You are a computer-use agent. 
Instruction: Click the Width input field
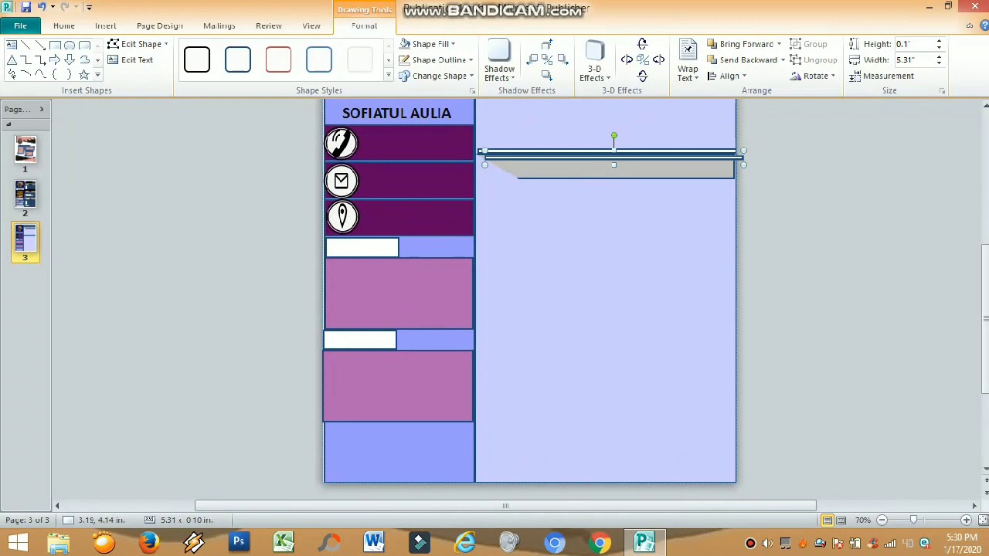click(x=914, y=59)
